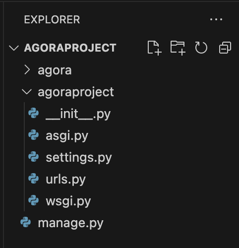Select wsgi.py in the file tree
239x248 pixels.
click(x=68, y=201)
